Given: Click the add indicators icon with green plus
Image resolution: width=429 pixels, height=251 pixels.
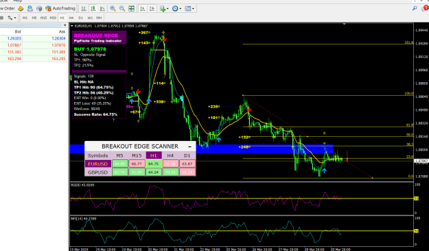Looking at the screenshot, I should click(163, 9).
